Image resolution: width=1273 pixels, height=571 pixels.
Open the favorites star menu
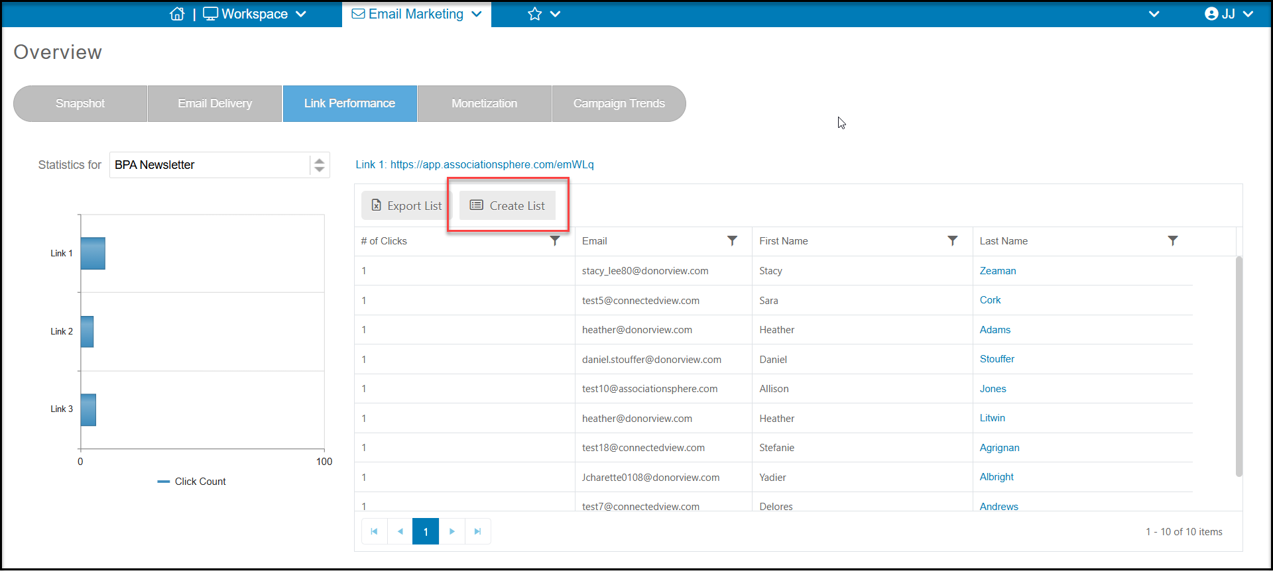coord(544,14)
